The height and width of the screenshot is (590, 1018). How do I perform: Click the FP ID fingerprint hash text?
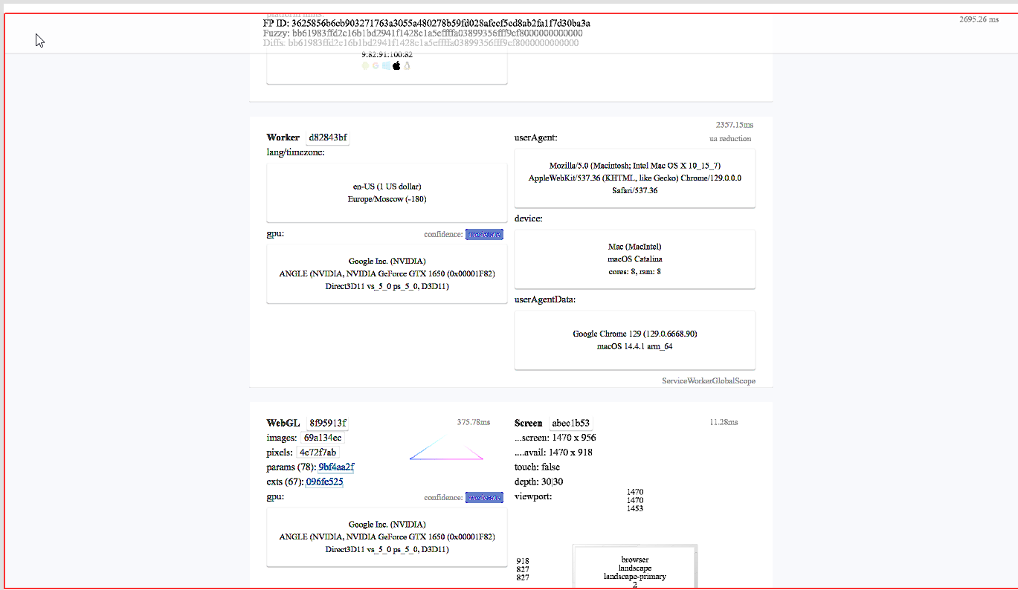441,24
